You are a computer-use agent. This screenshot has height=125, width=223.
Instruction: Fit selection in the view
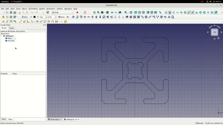pyautogui.click(x=98, y=12)
